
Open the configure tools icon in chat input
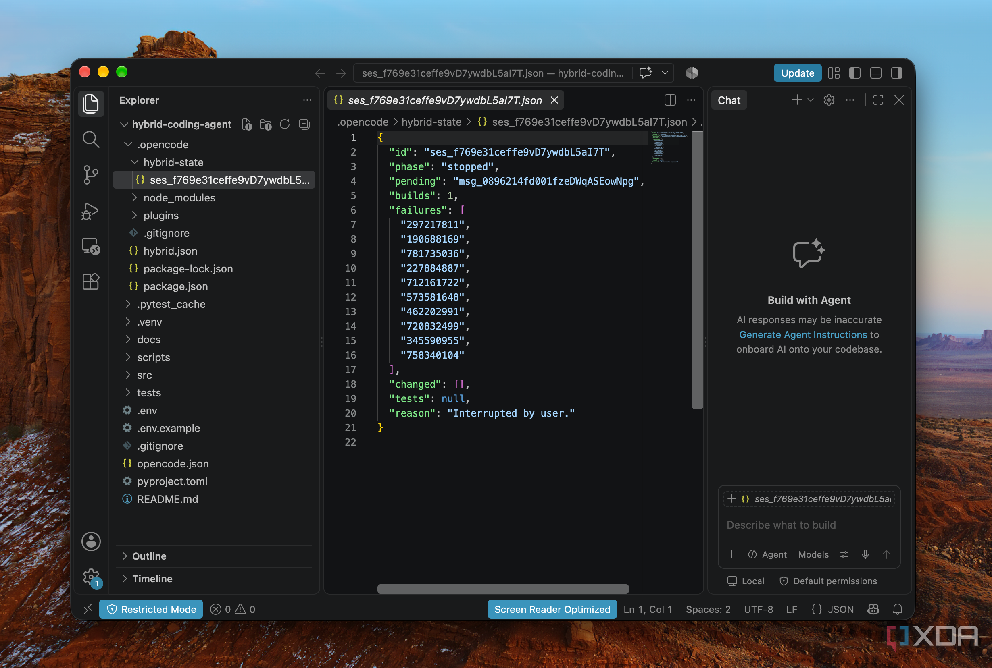click(844, 554)
